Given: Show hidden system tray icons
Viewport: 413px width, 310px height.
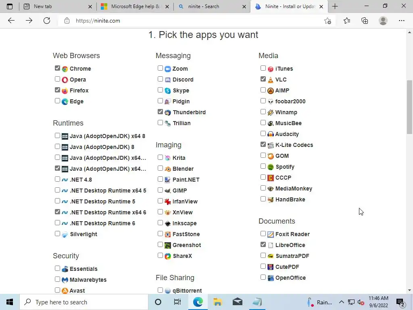Looking at the screenshot, I should [341, 302].
